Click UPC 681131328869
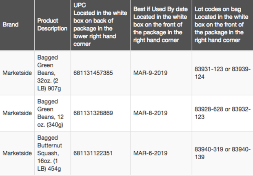The width and height of the screenshot is (253, 176). 93,113
